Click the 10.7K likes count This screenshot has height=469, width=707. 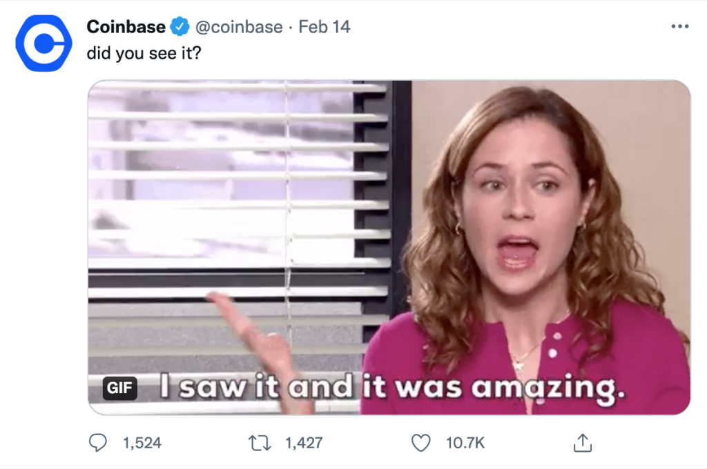[465, 443]
